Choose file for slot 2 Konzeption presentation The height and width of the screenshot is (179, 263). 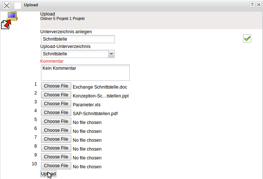56,95
